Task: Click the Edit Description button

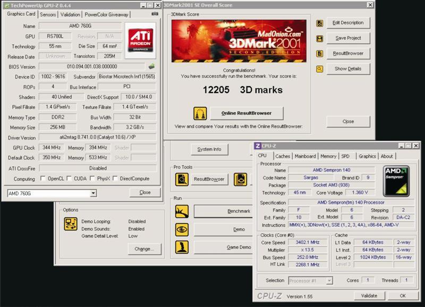Action: pyautogui.click(x=348, y=23)
